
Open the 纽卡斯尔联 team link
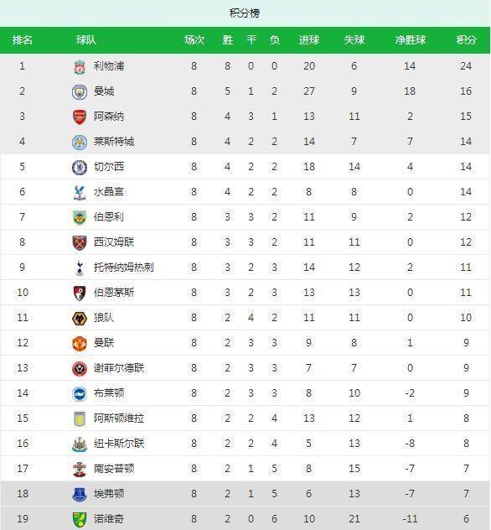119,443
